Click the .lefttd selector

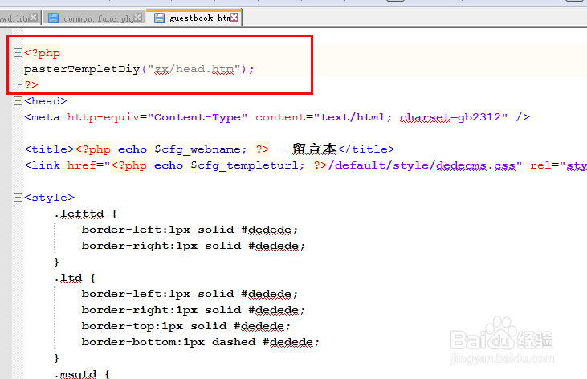click(79, 214)
